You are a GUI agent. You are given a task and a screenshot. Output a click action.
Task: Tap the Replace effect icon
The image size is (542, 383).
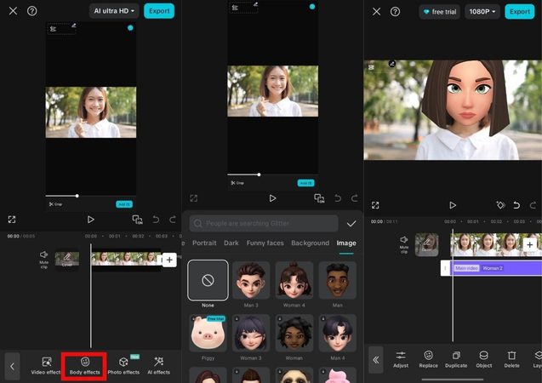(428, 358)
